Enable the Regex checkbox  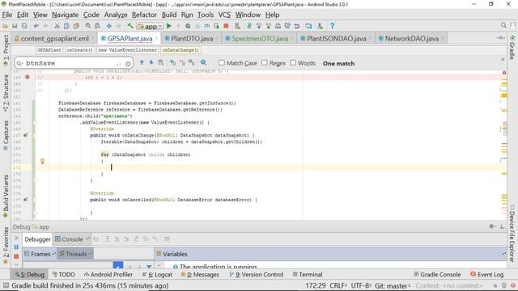[265, 63]
